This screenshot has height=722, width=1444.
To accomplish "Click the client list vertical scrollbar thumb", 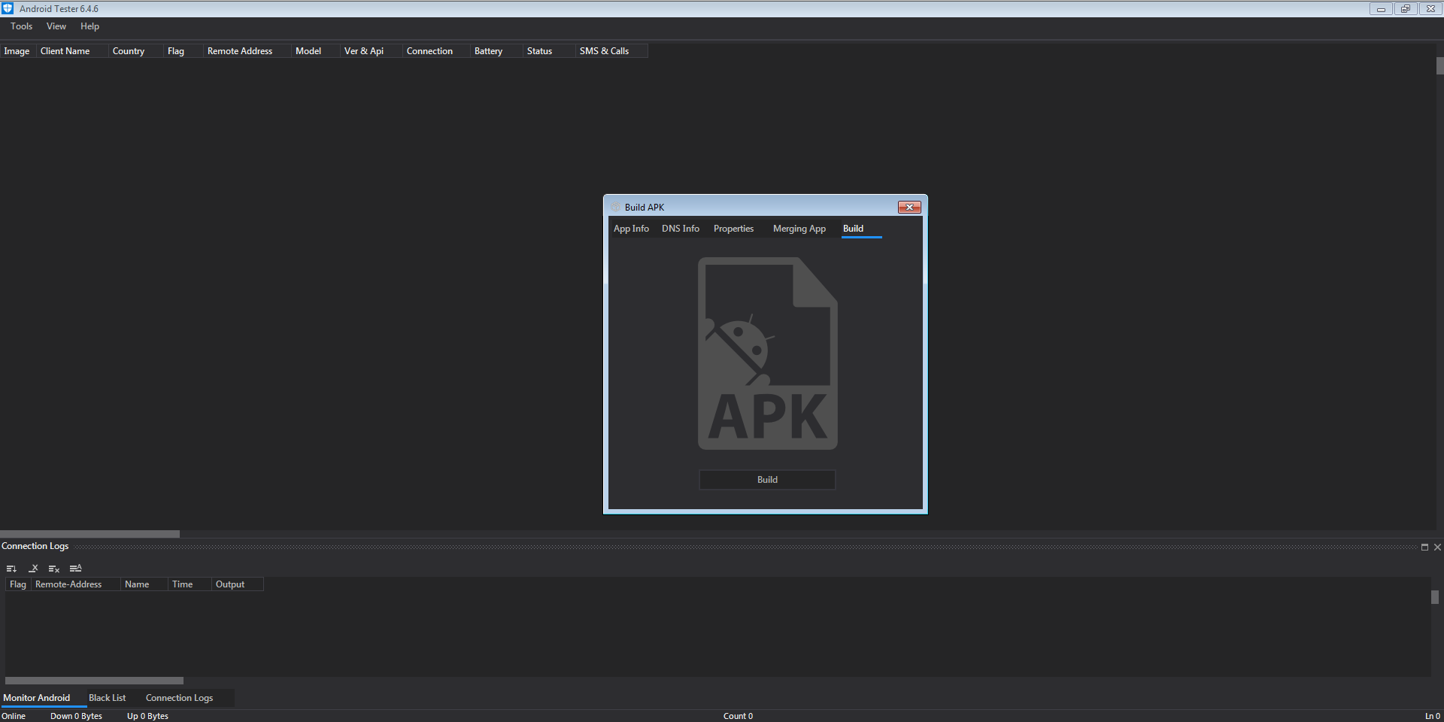I will [x=1439, y=66].
